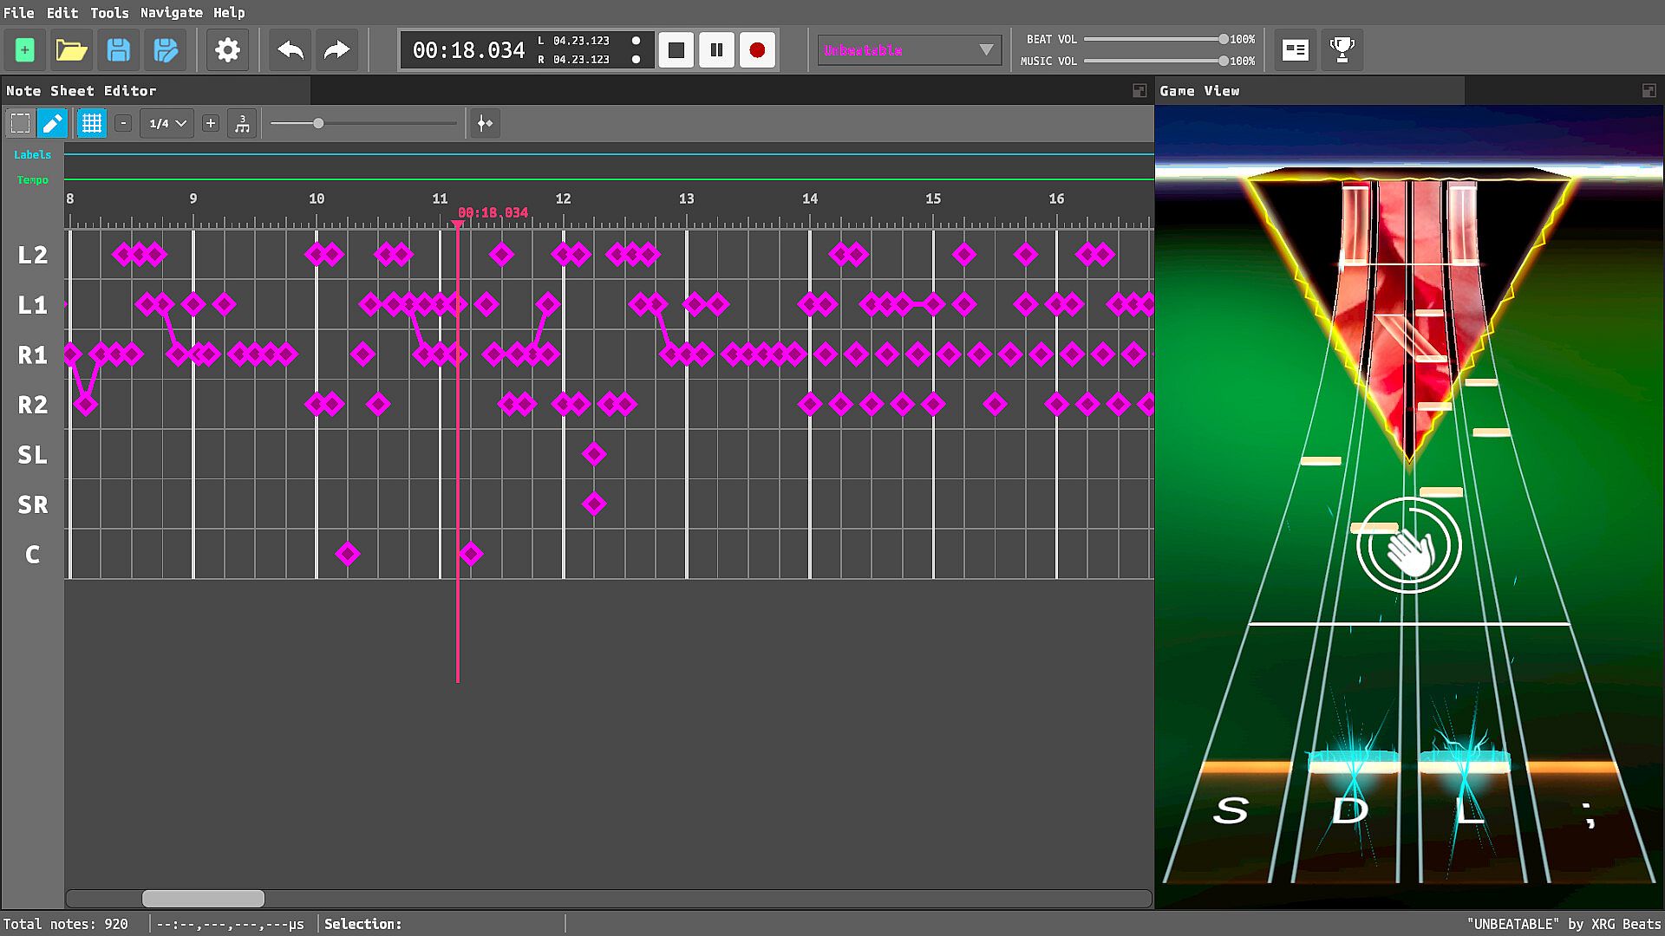
Task: Click the redo arrow
Action: click(336, 50)
